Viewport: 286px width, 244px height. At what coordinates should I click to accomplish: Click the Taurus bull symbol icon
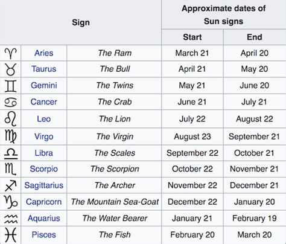tap(11, 69)
